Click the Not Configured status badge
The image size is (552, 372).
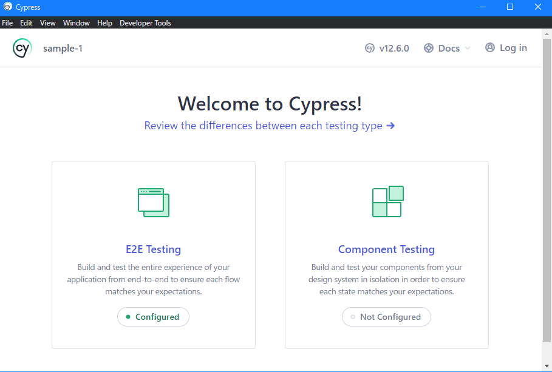point(386,317)
